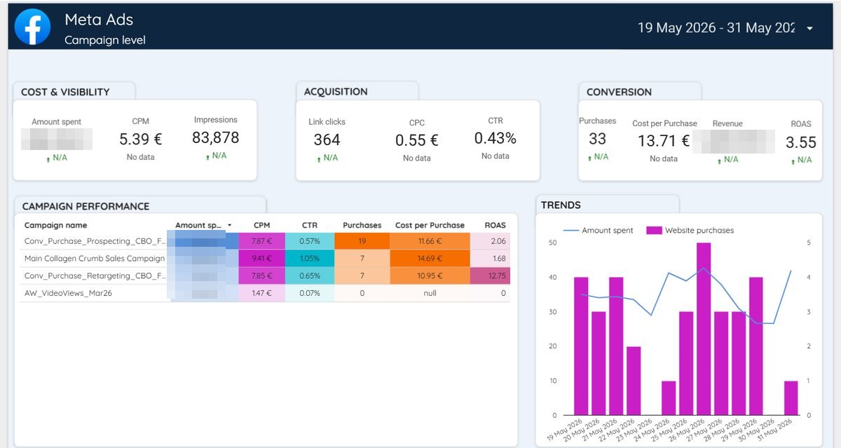841x448 pixels.
Task: Click the Meta Ads dashboard title
Action: (99, 20)
